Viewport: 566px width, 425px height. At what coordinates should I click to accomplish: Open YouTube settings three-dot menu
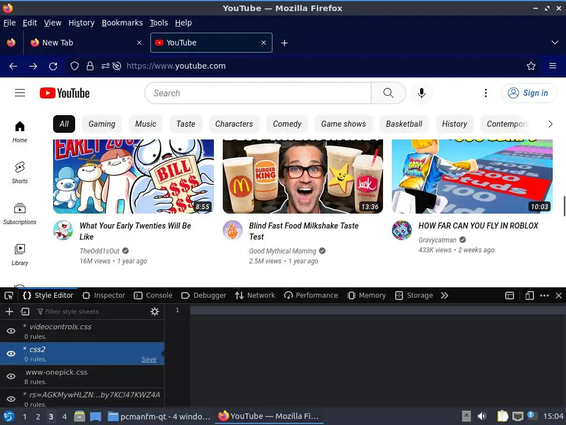486,93
